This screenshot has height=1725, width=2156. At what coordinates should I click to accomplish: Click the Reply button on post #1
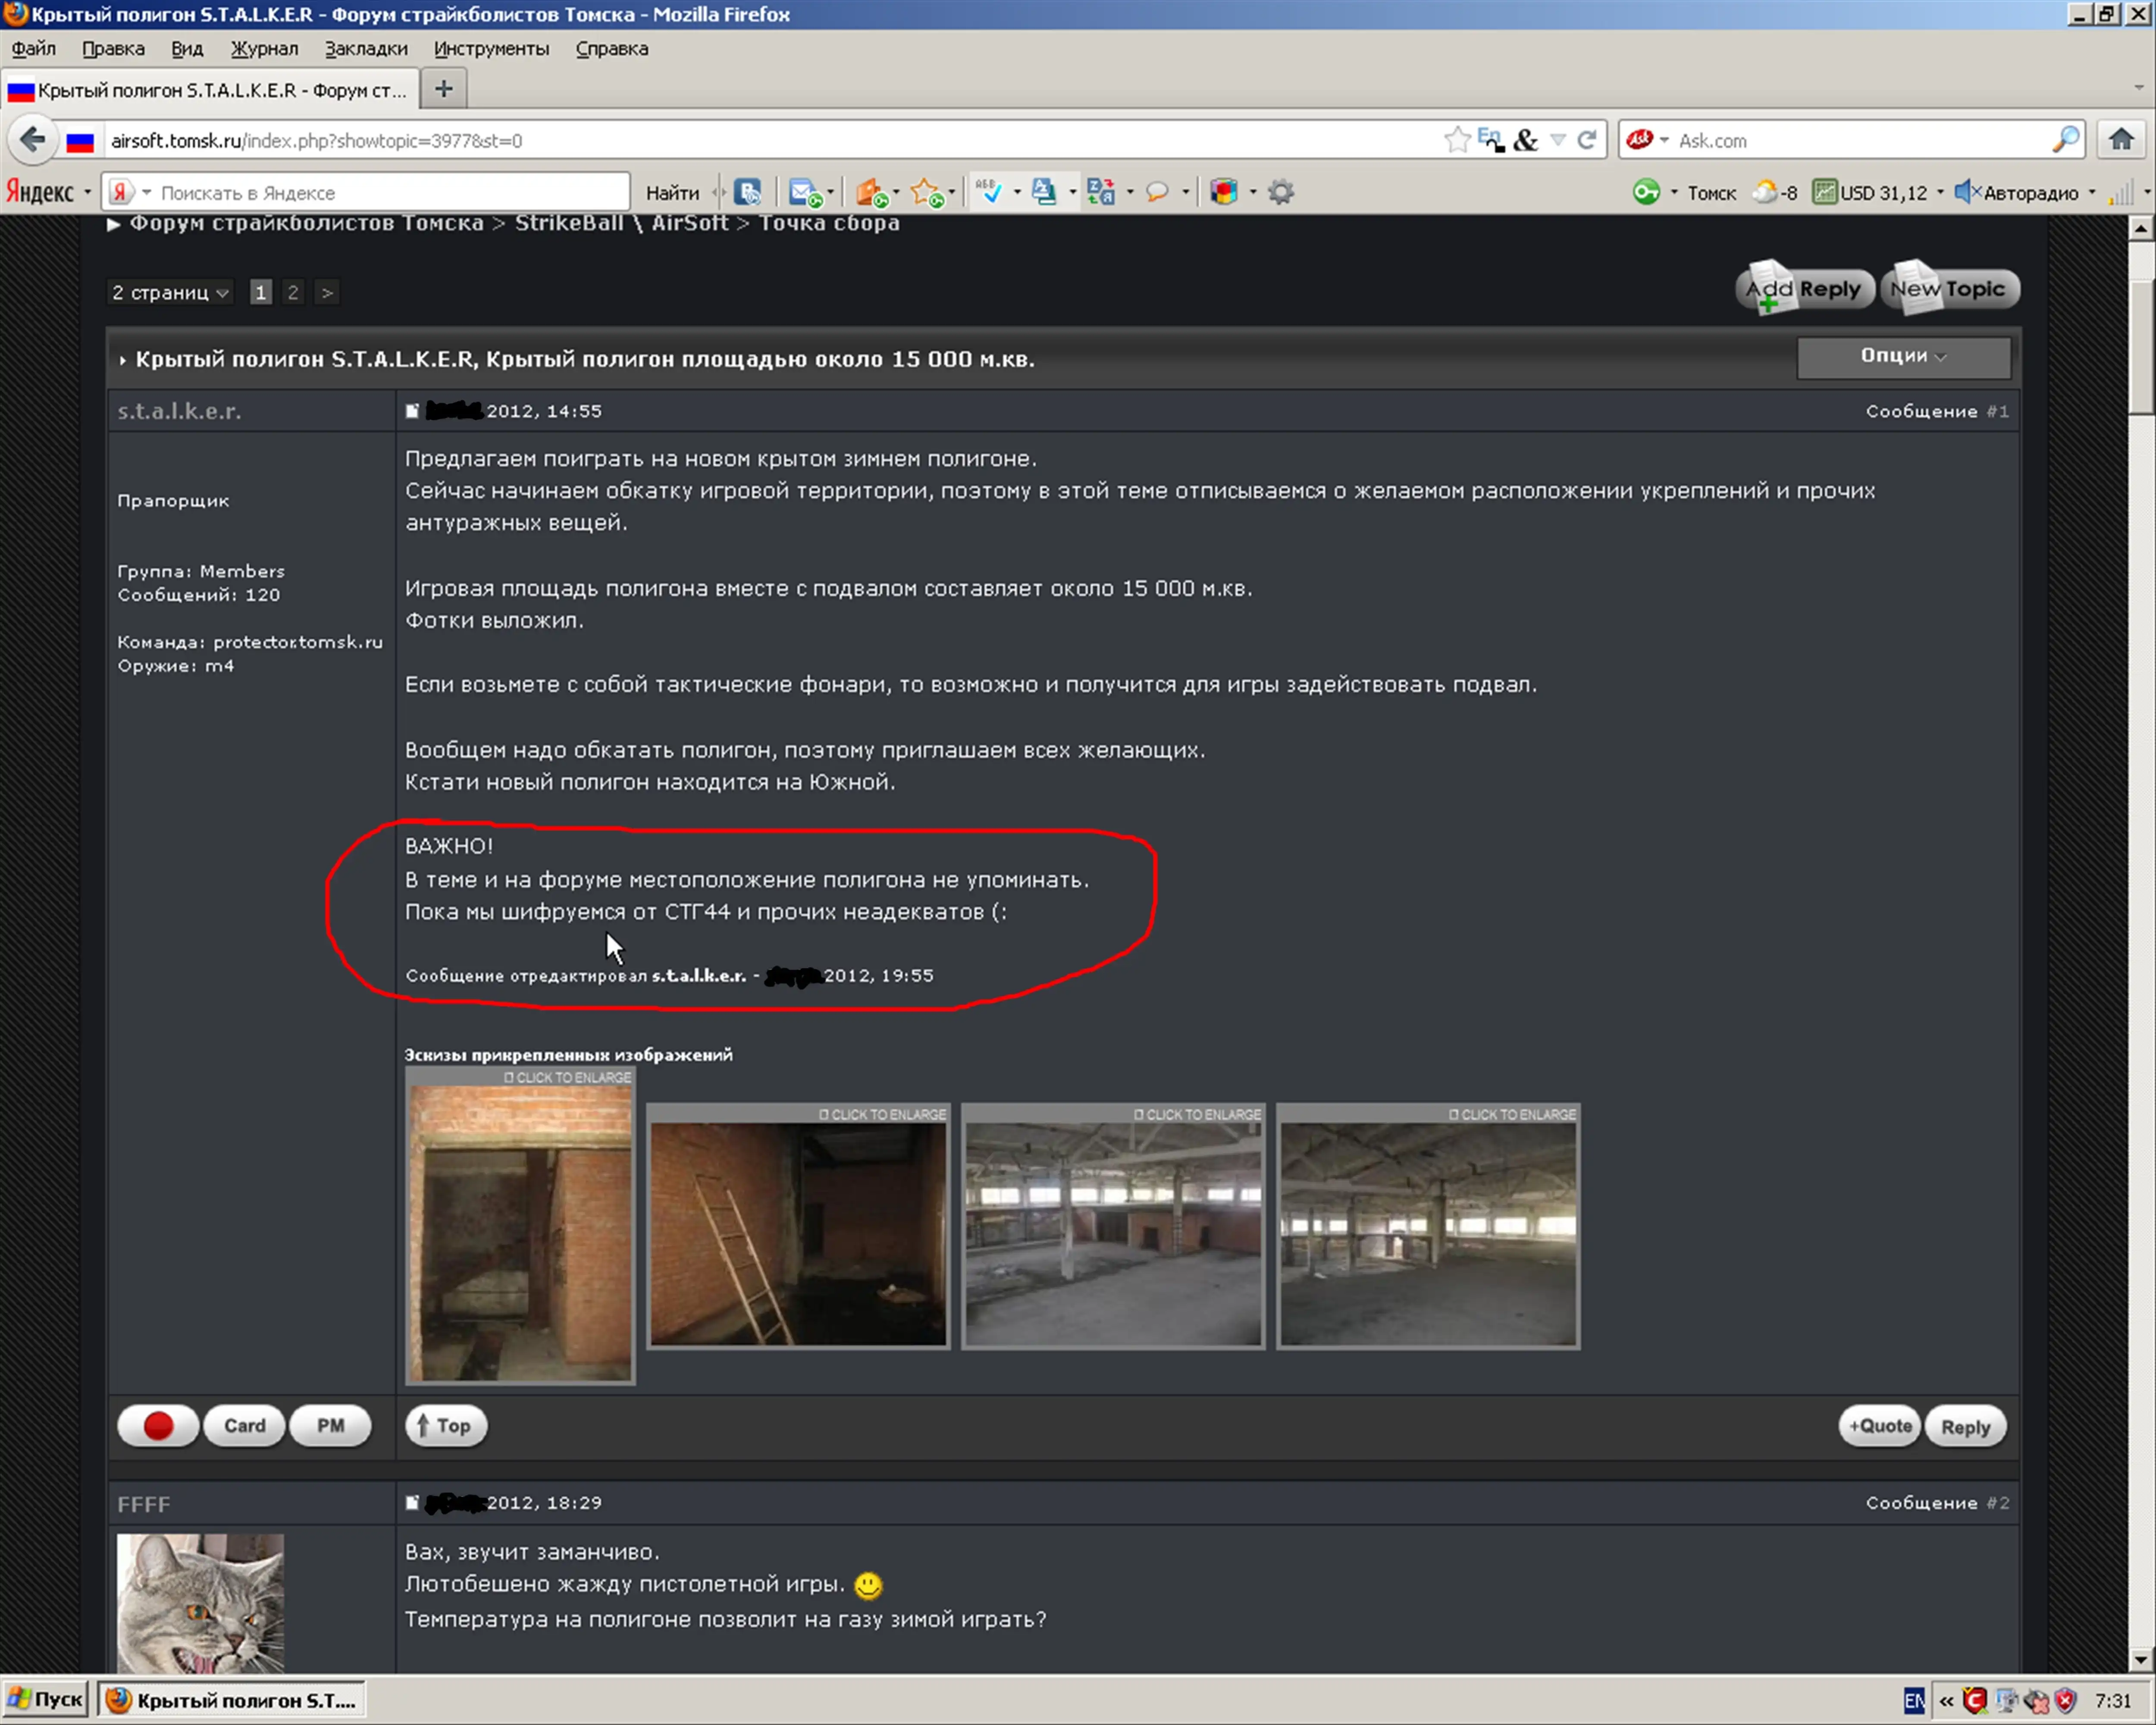pyautogui.click(x=1965, y=1427)
